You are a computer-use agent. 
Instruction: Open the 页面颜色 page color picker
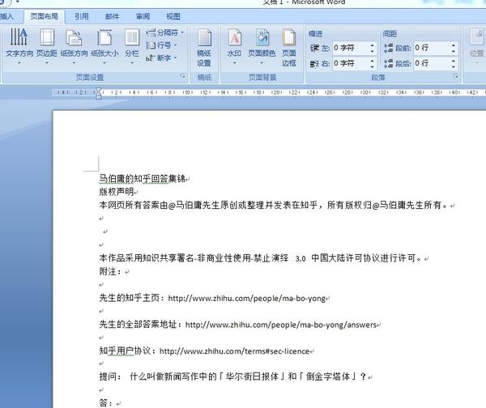click(262, 46)
